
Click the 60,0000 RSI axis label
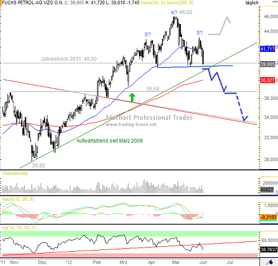coord(269,240)
